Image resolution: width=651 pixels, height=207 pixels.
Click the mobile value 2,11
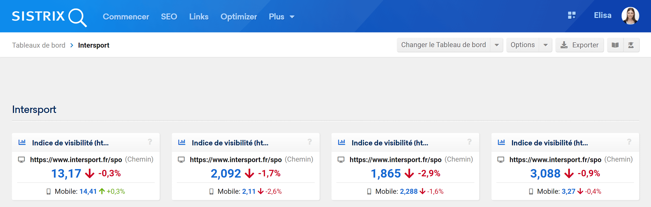[249, 192]
